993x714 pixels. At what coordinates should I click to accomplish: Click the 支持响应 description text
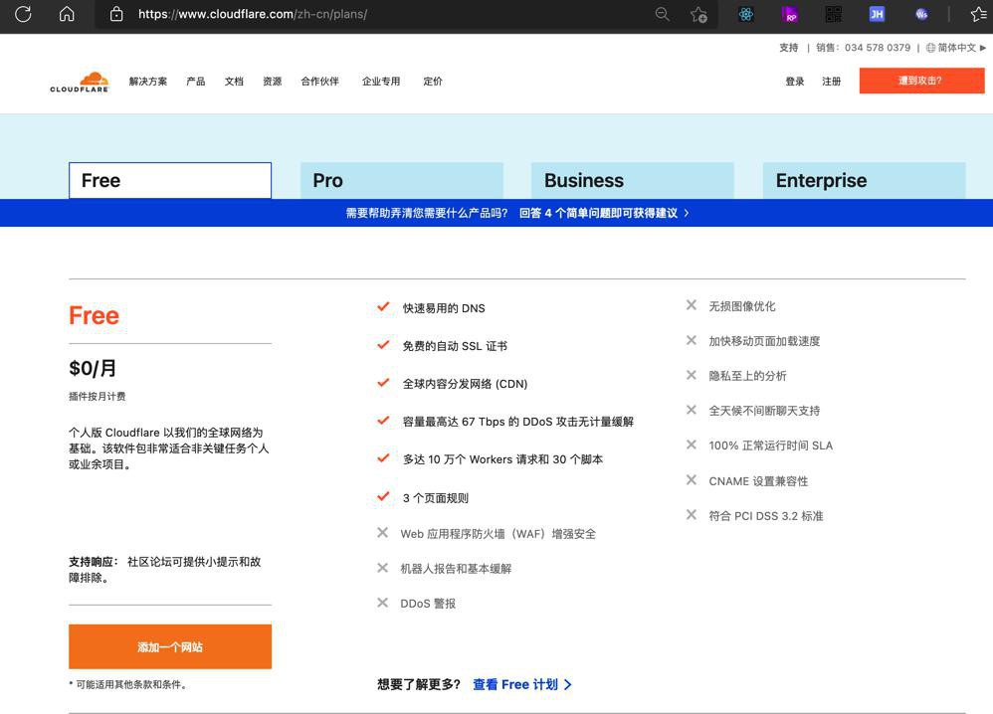point(166,569)
